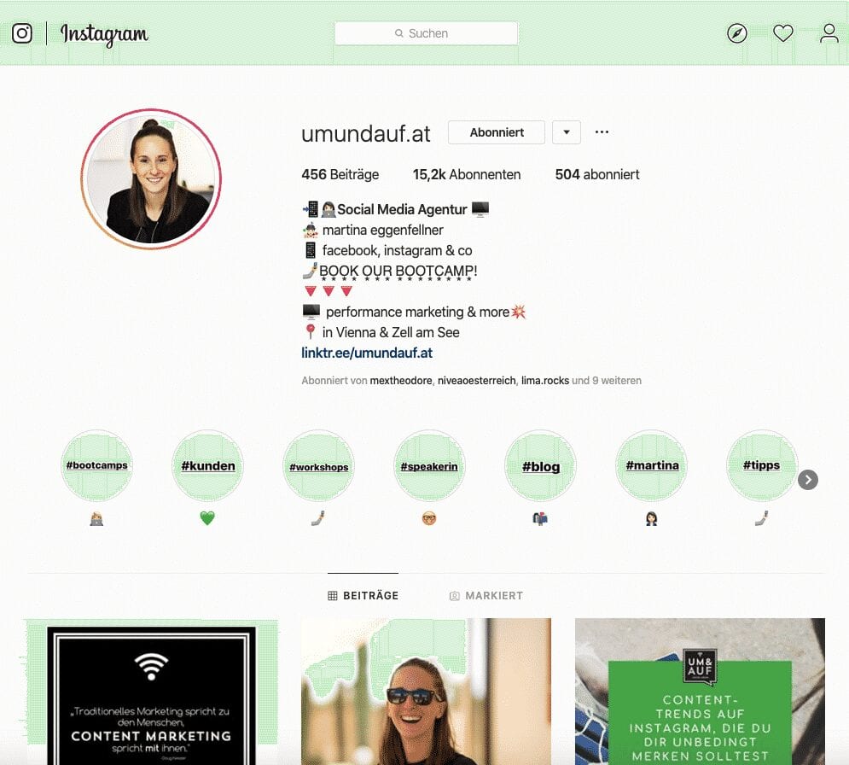Open the three-dots profile options menu

602,132
